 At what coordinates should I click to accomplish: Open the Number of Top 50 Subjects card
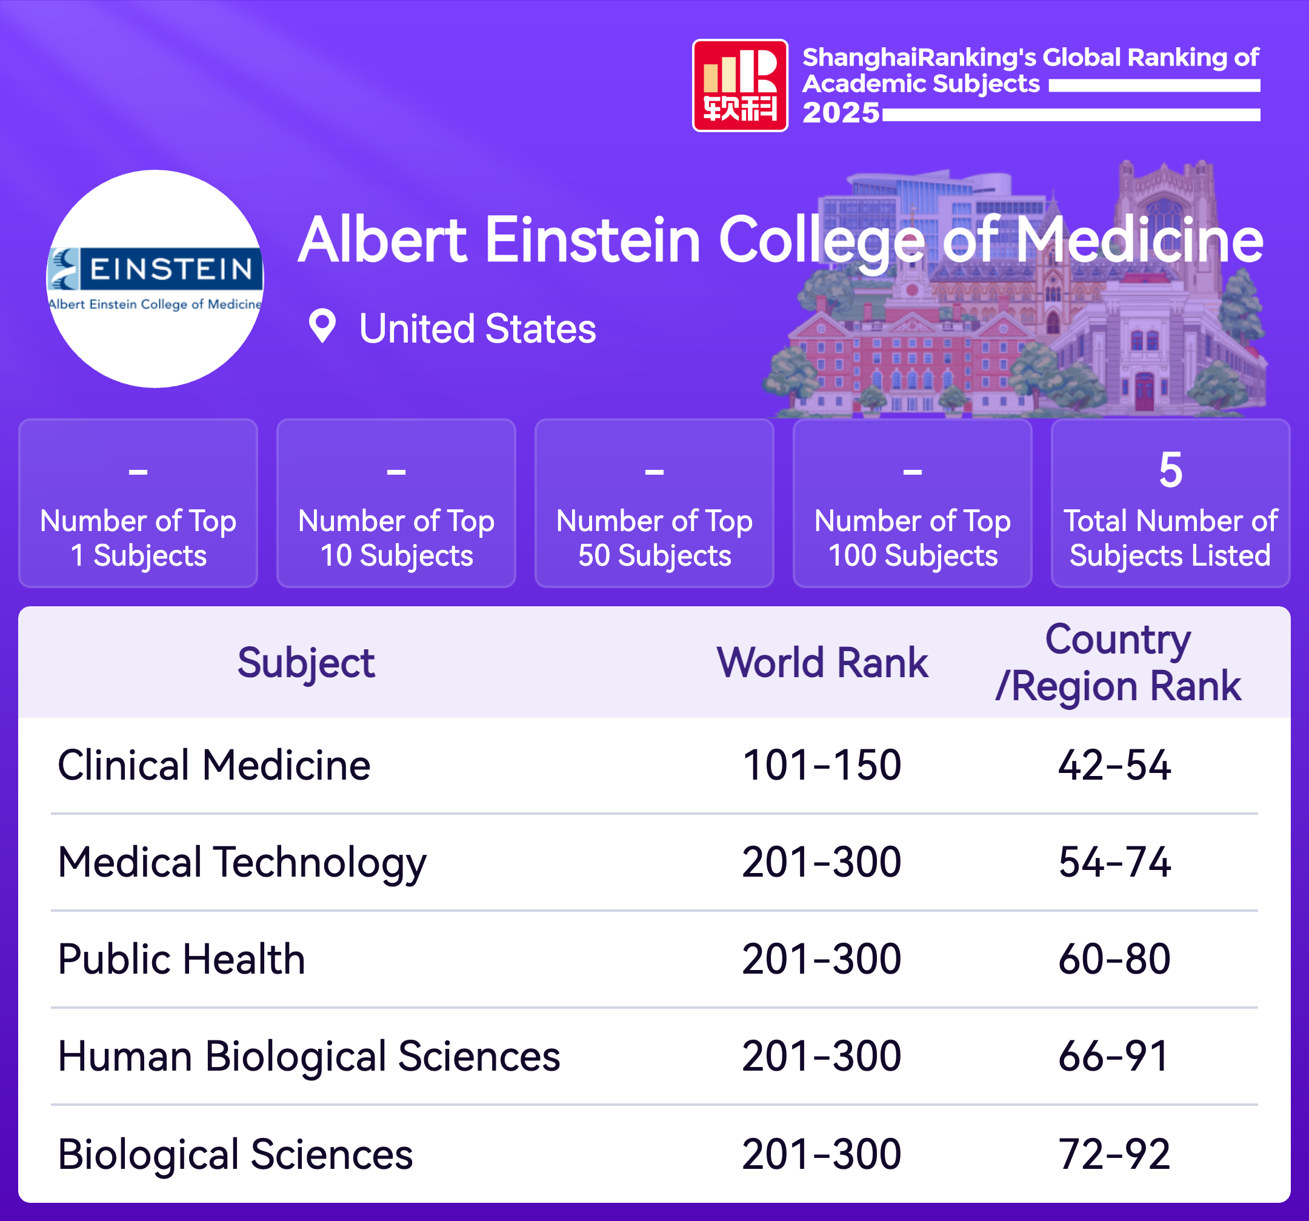point(654,503)
